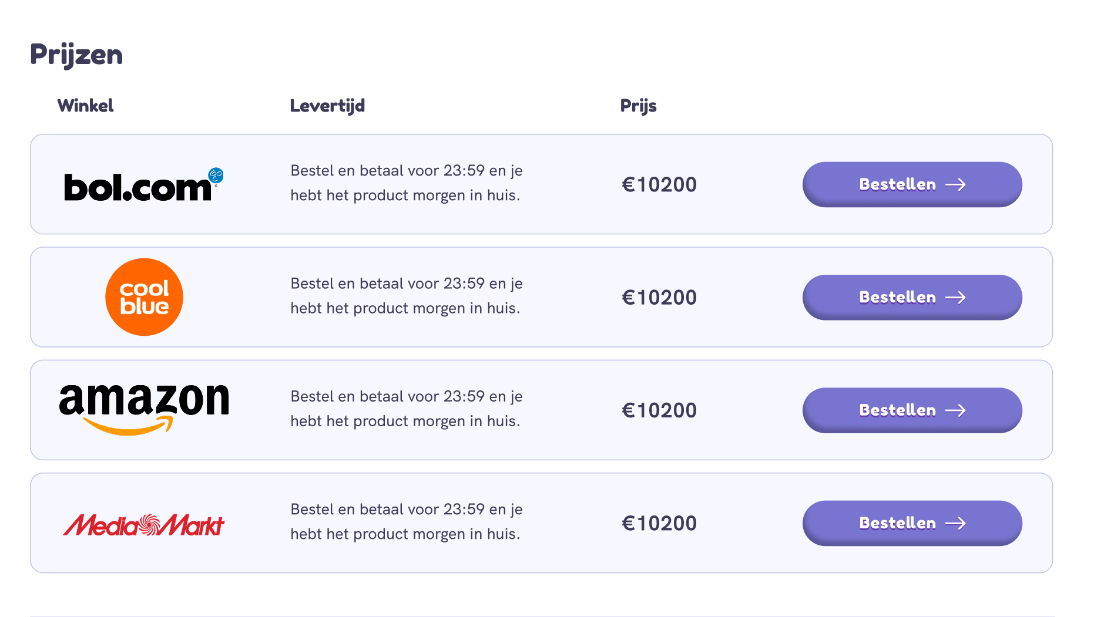Click the Levertijd column header

[x=327, y=106]
